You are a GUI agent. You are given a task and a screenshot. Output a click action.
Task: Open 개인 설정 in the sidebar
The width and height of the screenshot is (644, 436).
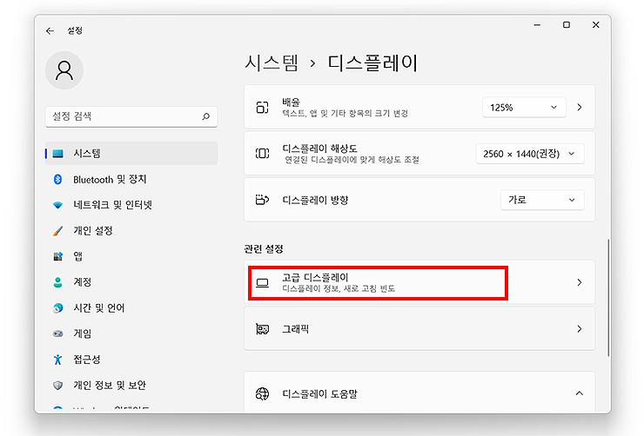coord(131,231)
